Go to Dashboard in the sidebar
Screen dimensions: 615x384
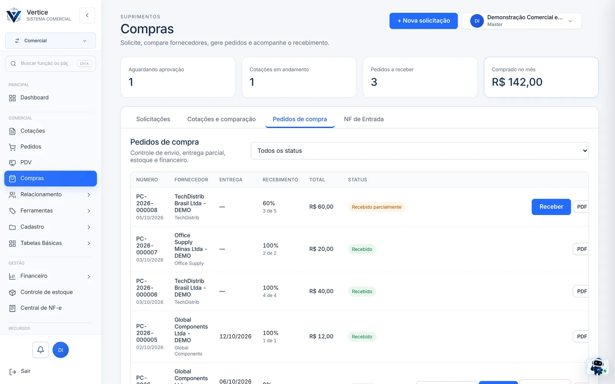click(50, 98)
